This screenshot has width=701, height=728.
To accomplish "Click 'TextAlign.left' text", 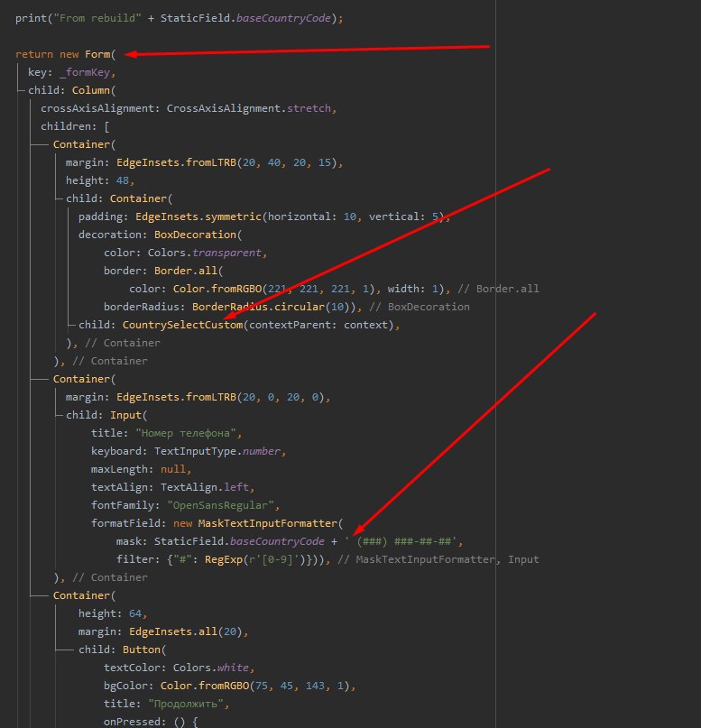I will tap(205, 487).
